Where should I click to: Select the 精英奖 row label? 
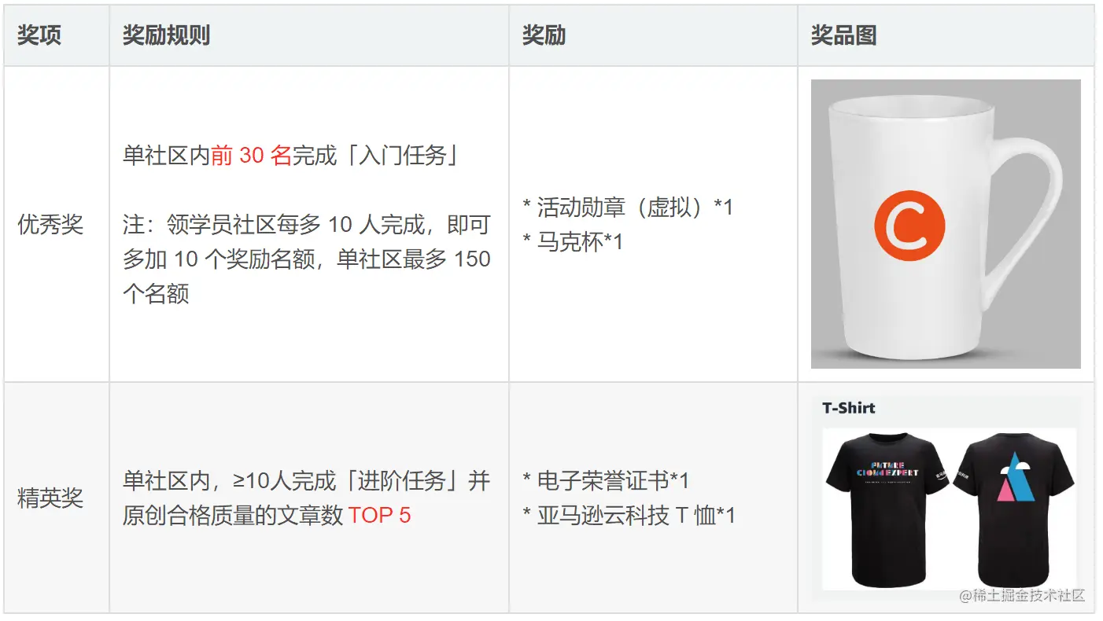(x=50, y=498)
